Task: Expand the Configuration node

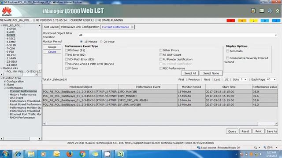Action: coord(5,81)
